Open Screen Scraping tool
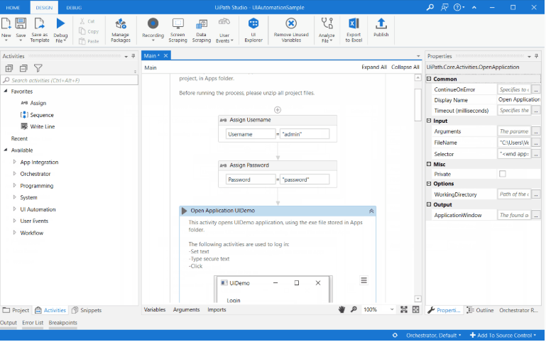This screenshot has height=342, width=546. [178, 28]
